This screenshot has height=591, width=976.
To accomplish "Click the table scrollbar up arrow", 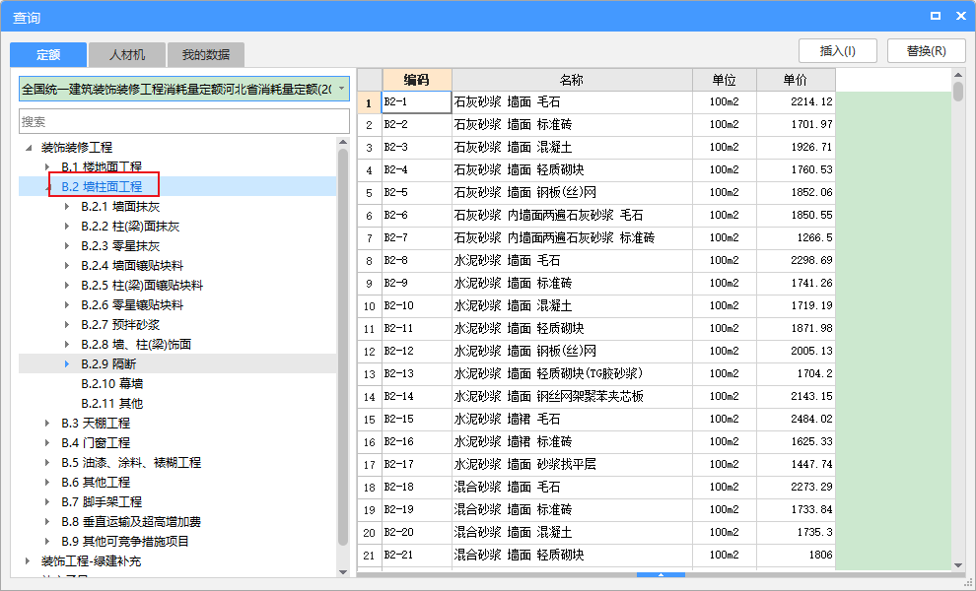I will (958, 75).
